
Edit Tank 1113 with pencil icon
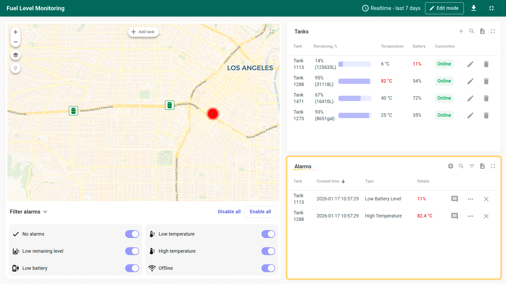point(470,64)
